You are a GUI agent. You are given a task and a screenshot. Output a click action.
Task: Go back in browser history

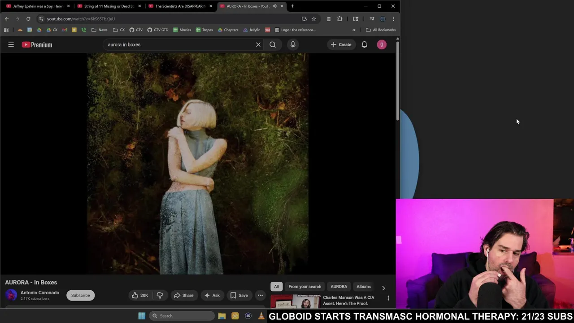pyautogui.click(x=7, y=19)
